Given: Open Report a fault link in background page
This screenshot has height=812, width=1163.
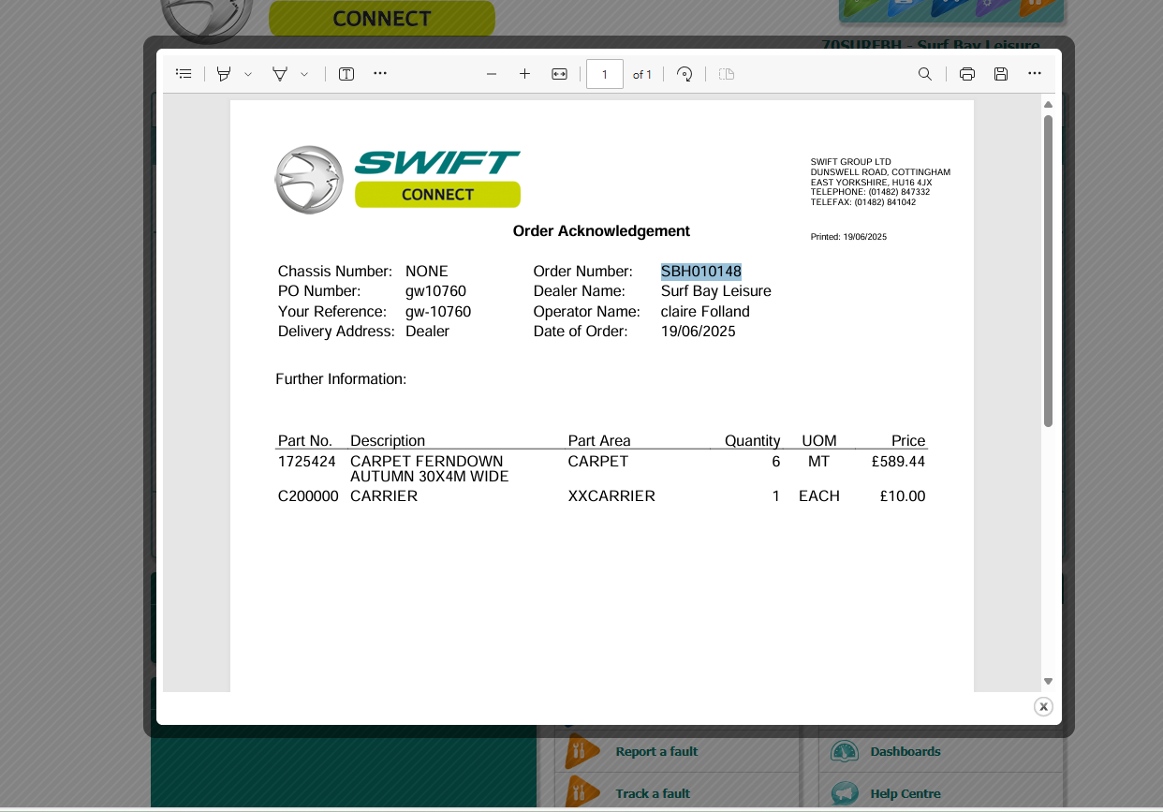Looking at the screenshot, I should [656, 751].
